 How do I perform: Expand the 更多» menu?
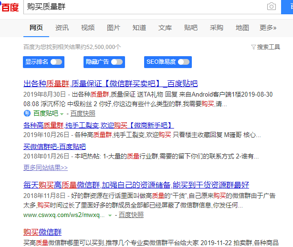pos(268,28)
